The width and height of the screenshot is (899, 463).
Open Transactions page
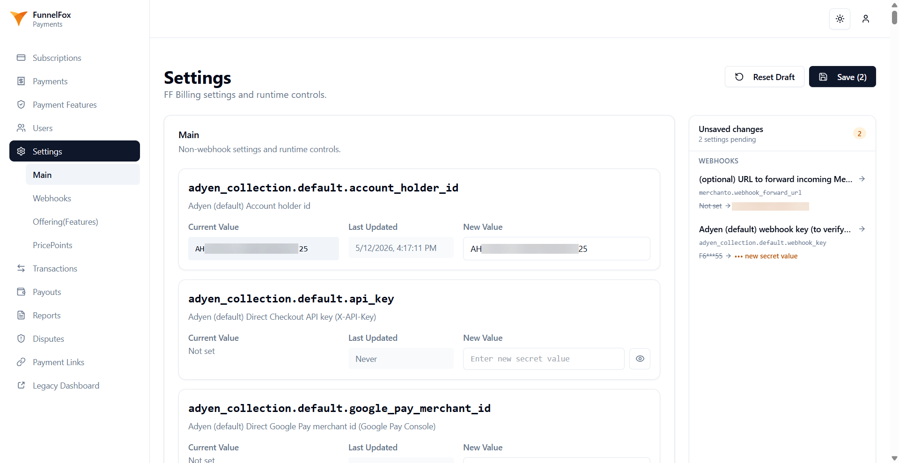click(x=74, y=268)
